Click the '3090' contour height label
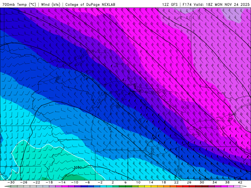Screen dimensions: 251x188 [77, 168]
